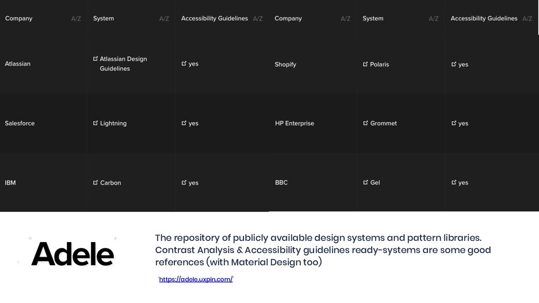
Task: Click right table Accessibility Guidelines header
Action: pyautogui.click(x=484, y=18)
